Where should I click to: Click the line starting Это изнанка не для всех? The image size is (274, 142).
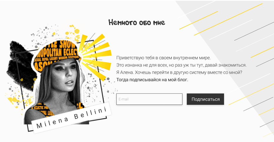pyautogui.click(x=181, y=65)
